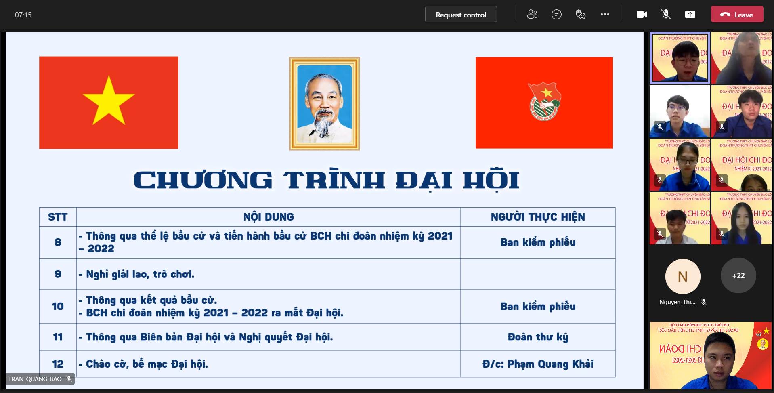Screen dimensions: 774x393
Task: Leave the meeting
Action: [737, 15]
